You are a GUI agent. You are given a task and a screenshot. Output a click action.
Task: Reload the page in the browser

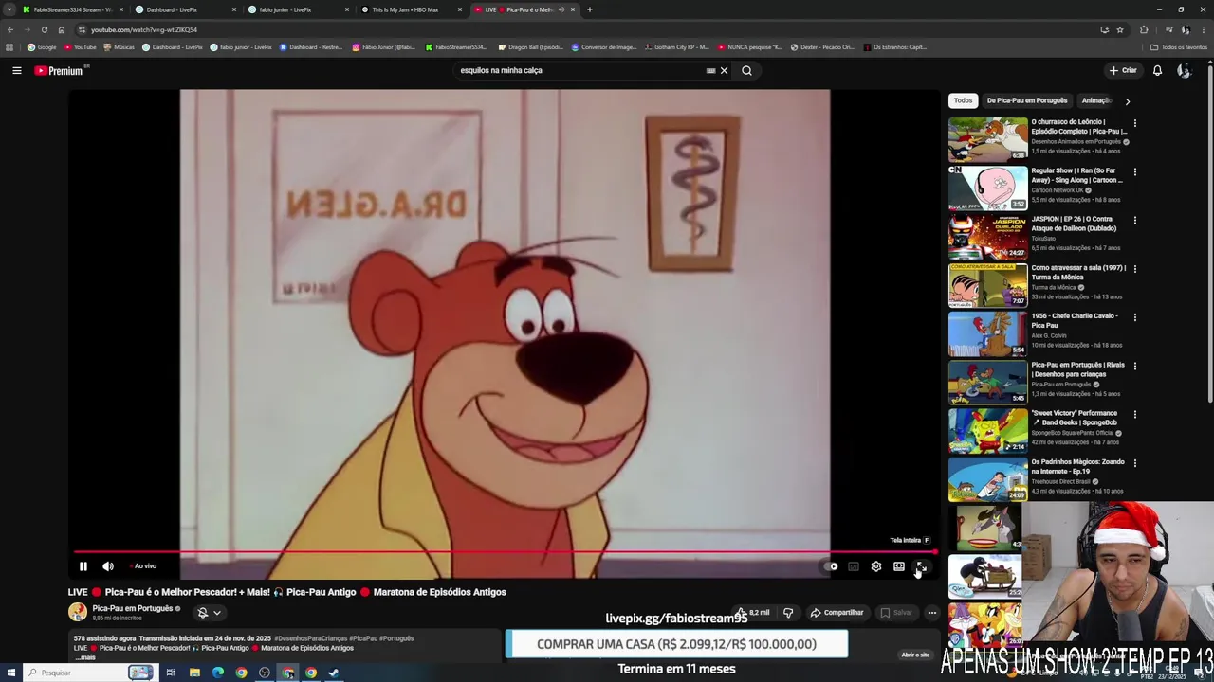coord(44,29)
